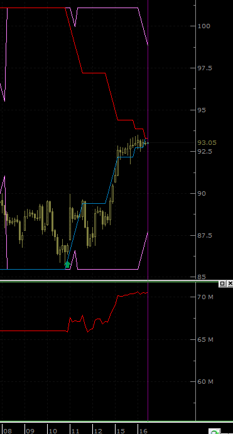Click date label 11 on the time axis
Screen dimensions: 233x434
tap(75, 431)
